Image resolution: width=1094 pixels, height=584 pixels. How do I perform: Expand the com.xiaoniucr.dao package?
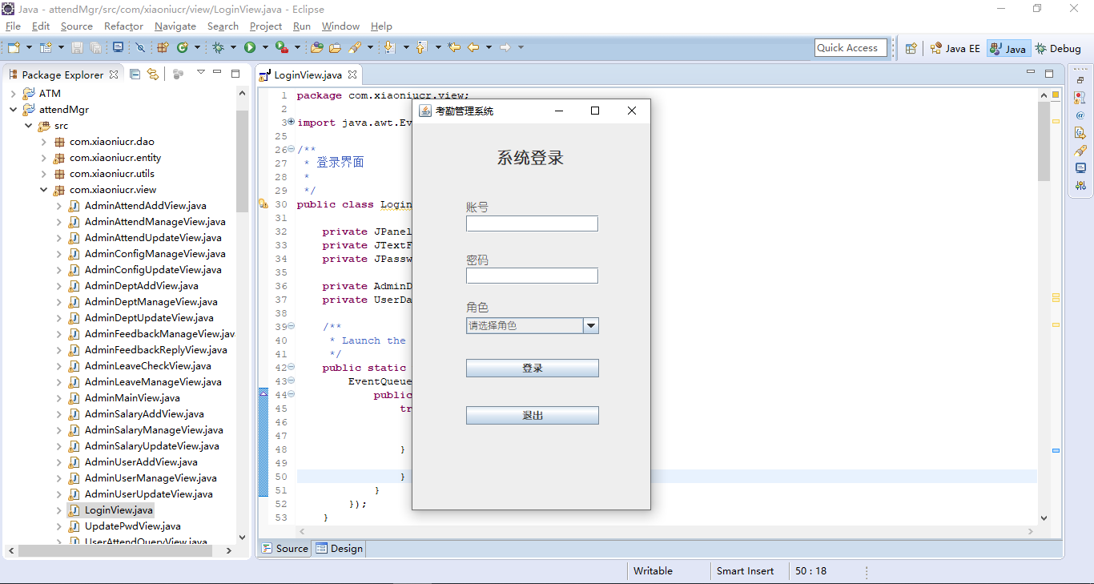click(x=44, y=142)
